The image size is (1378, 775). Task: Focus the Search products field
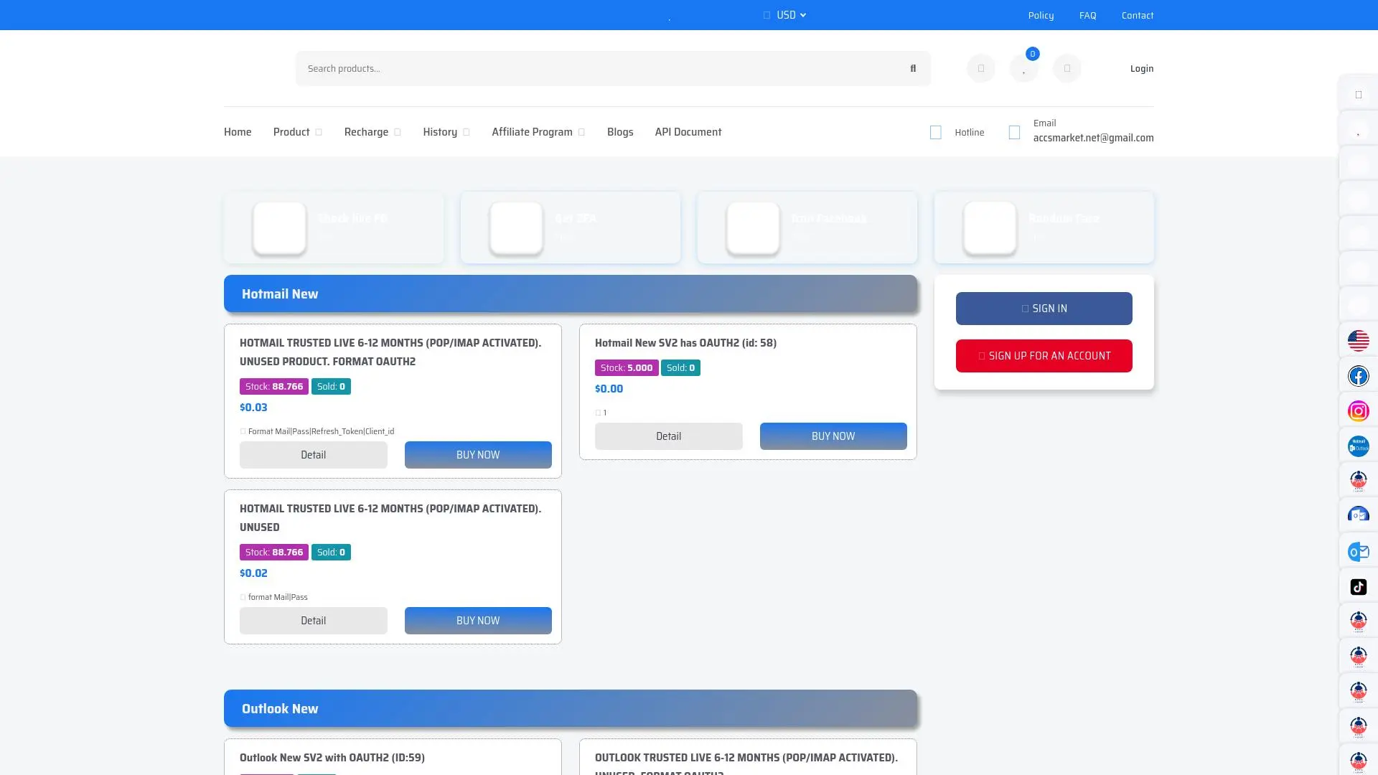[x=596, y=68]
